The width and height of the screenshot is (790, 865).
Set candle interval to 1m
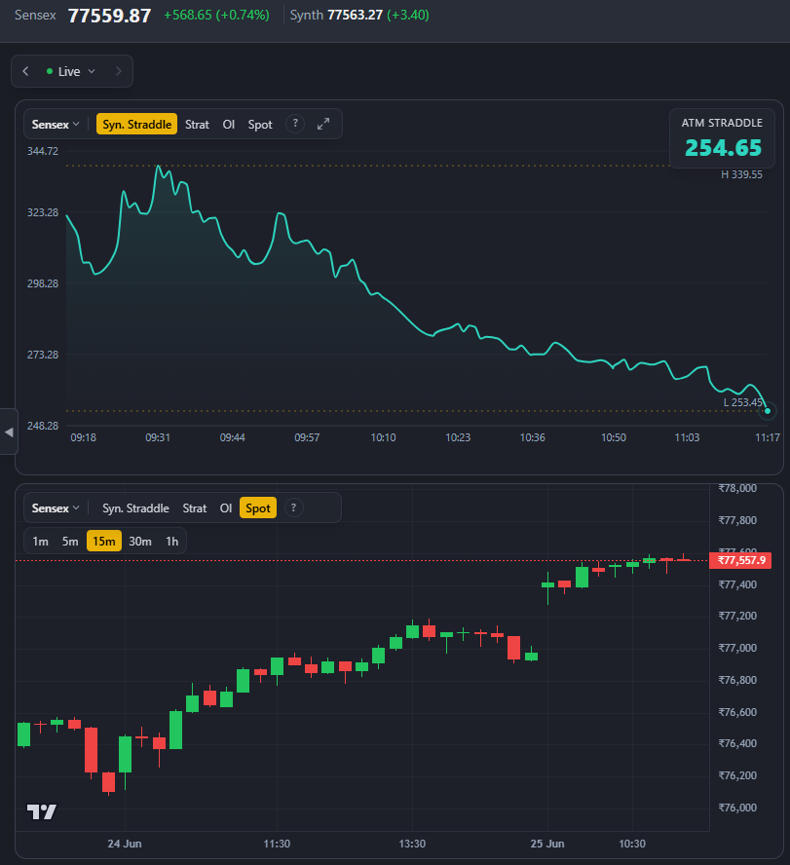pos(40,542)
